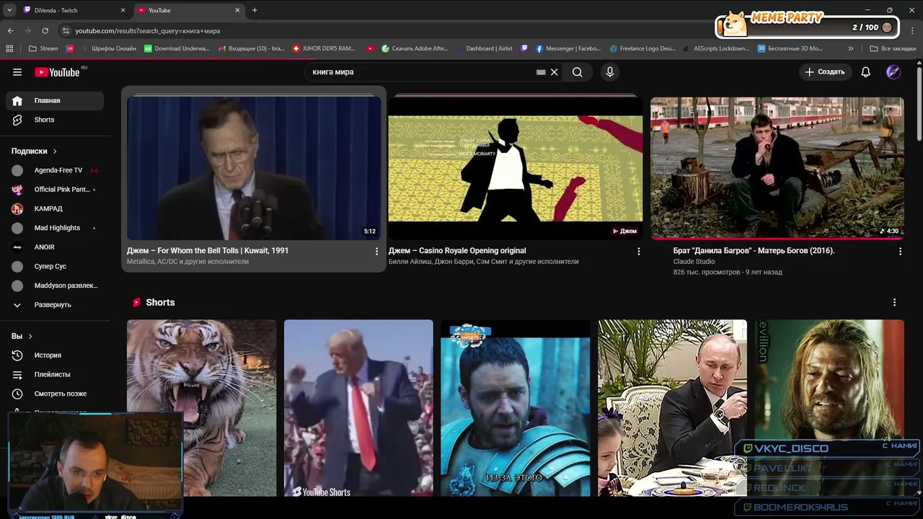Click the site info icon in address bar
Screen dimensions: 923x519
coord(66,31)
